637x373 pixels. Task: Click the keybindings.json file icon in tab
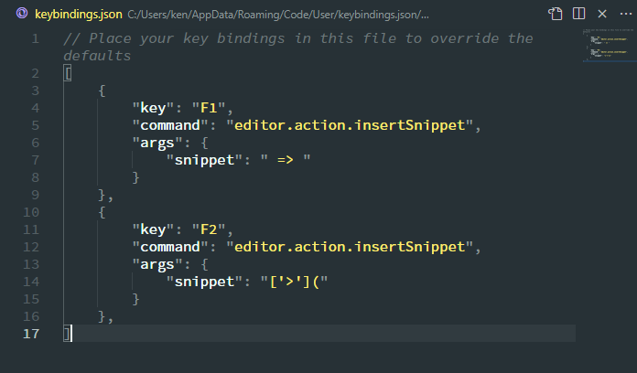[22, 14]
